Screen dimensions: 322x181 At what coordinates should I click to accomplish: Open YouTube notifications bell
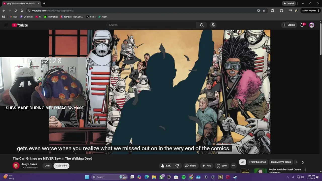302,25
